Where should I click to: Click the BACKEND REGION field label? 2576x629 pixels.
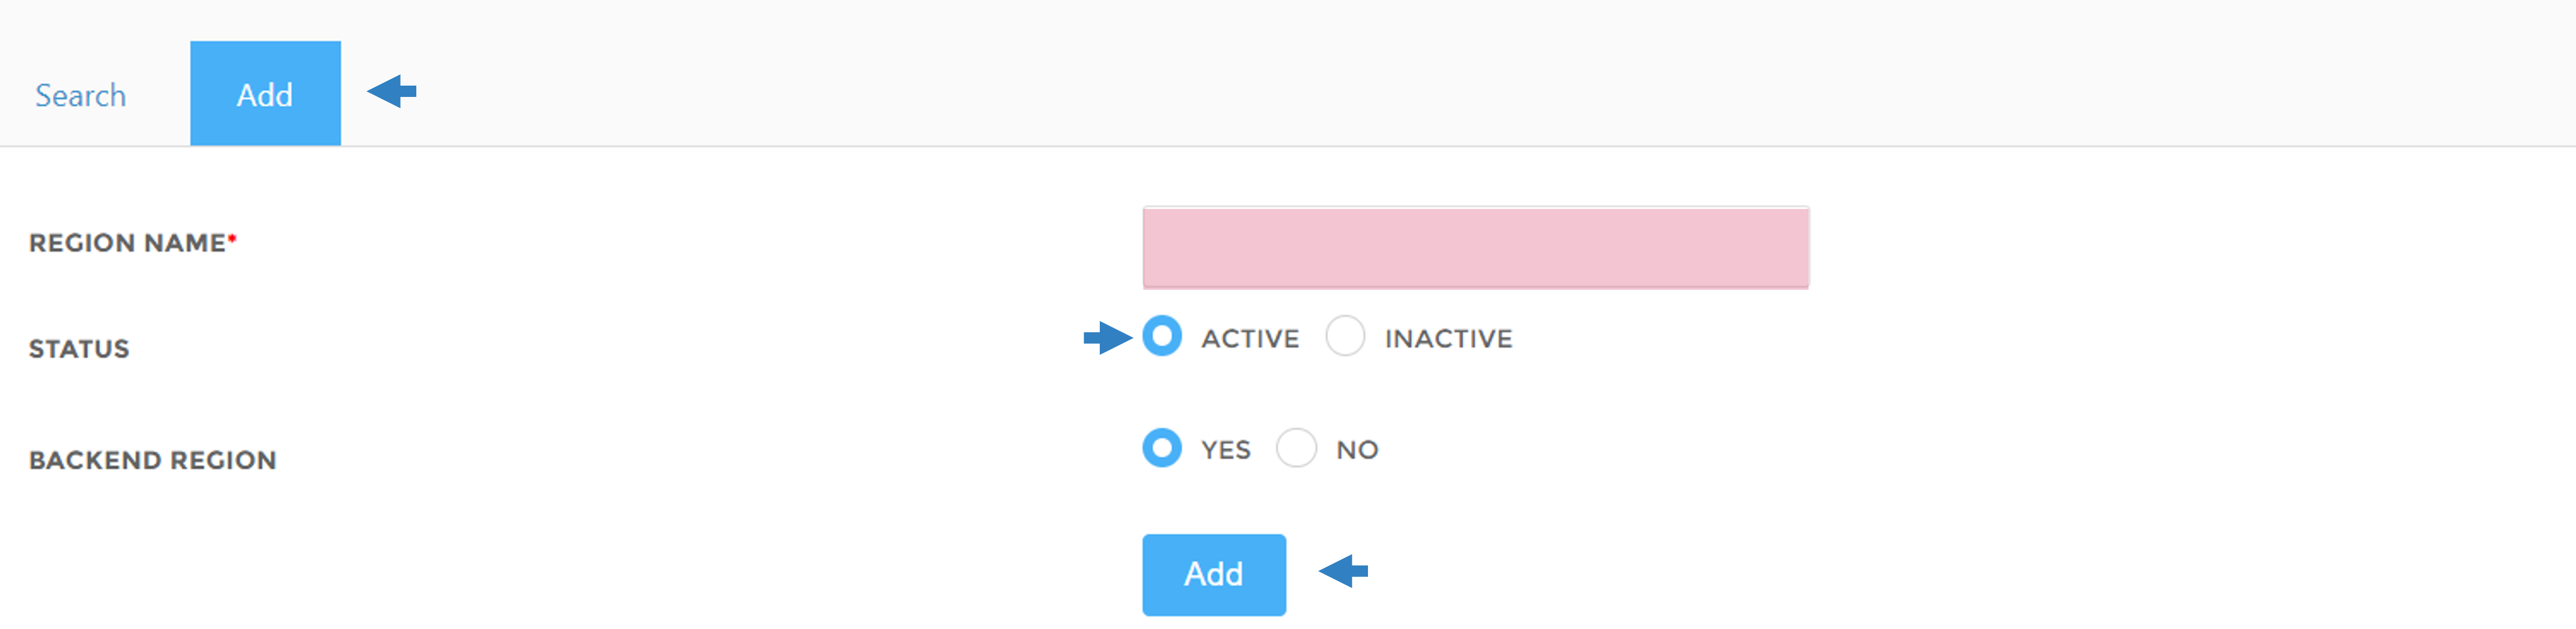(153, 460)
